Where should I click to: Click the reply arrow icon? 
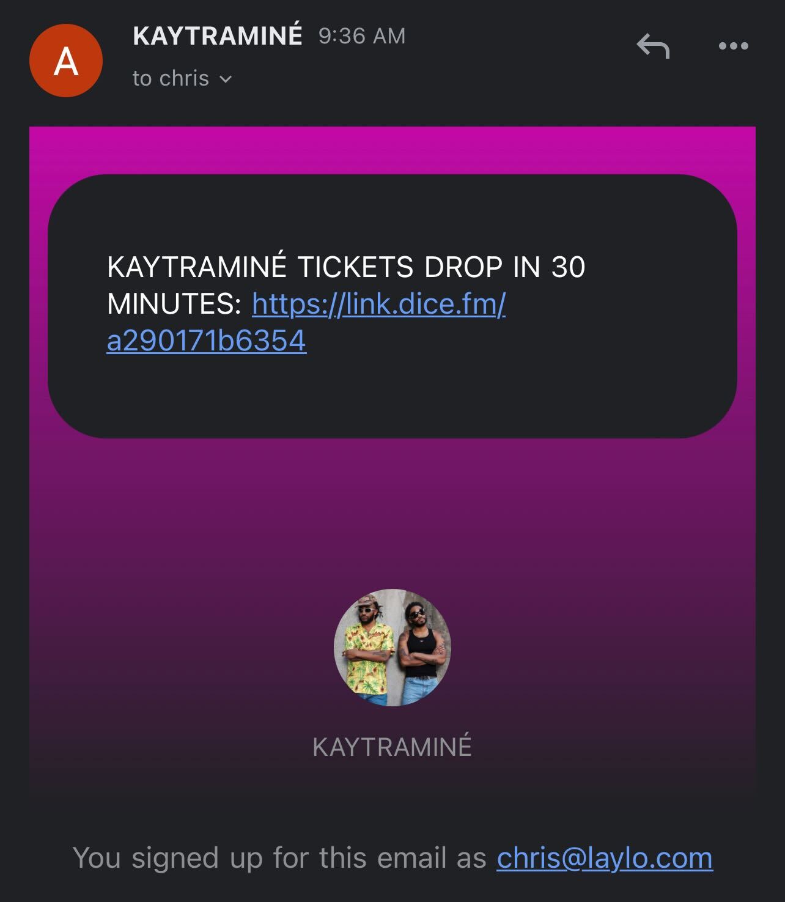pos(653,46)
